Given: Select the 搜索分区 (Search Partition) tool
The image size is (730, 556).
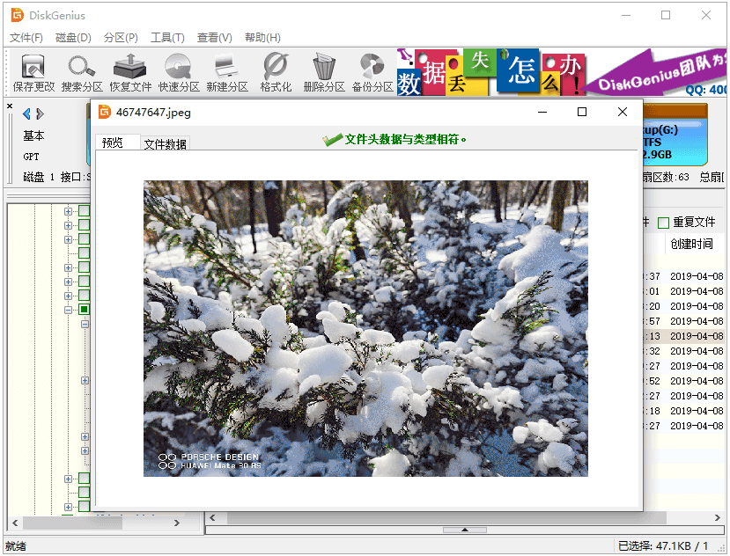Looking at the screenshot, I should point(80,70).
